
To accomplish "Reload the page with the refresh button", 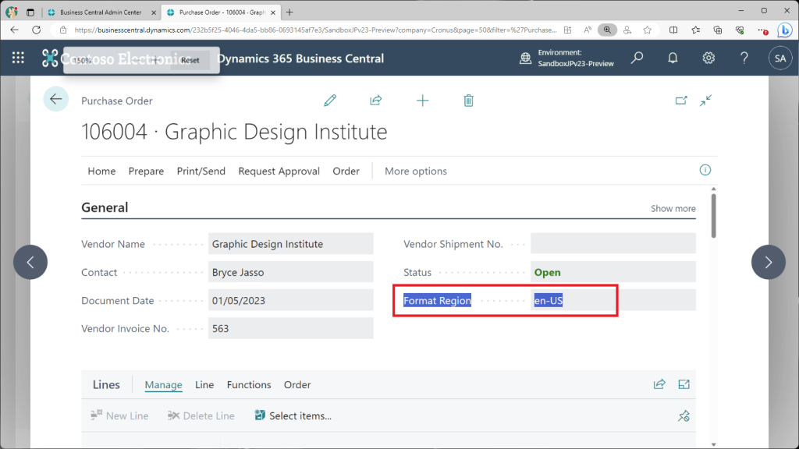I will click(x=36, y=30).
